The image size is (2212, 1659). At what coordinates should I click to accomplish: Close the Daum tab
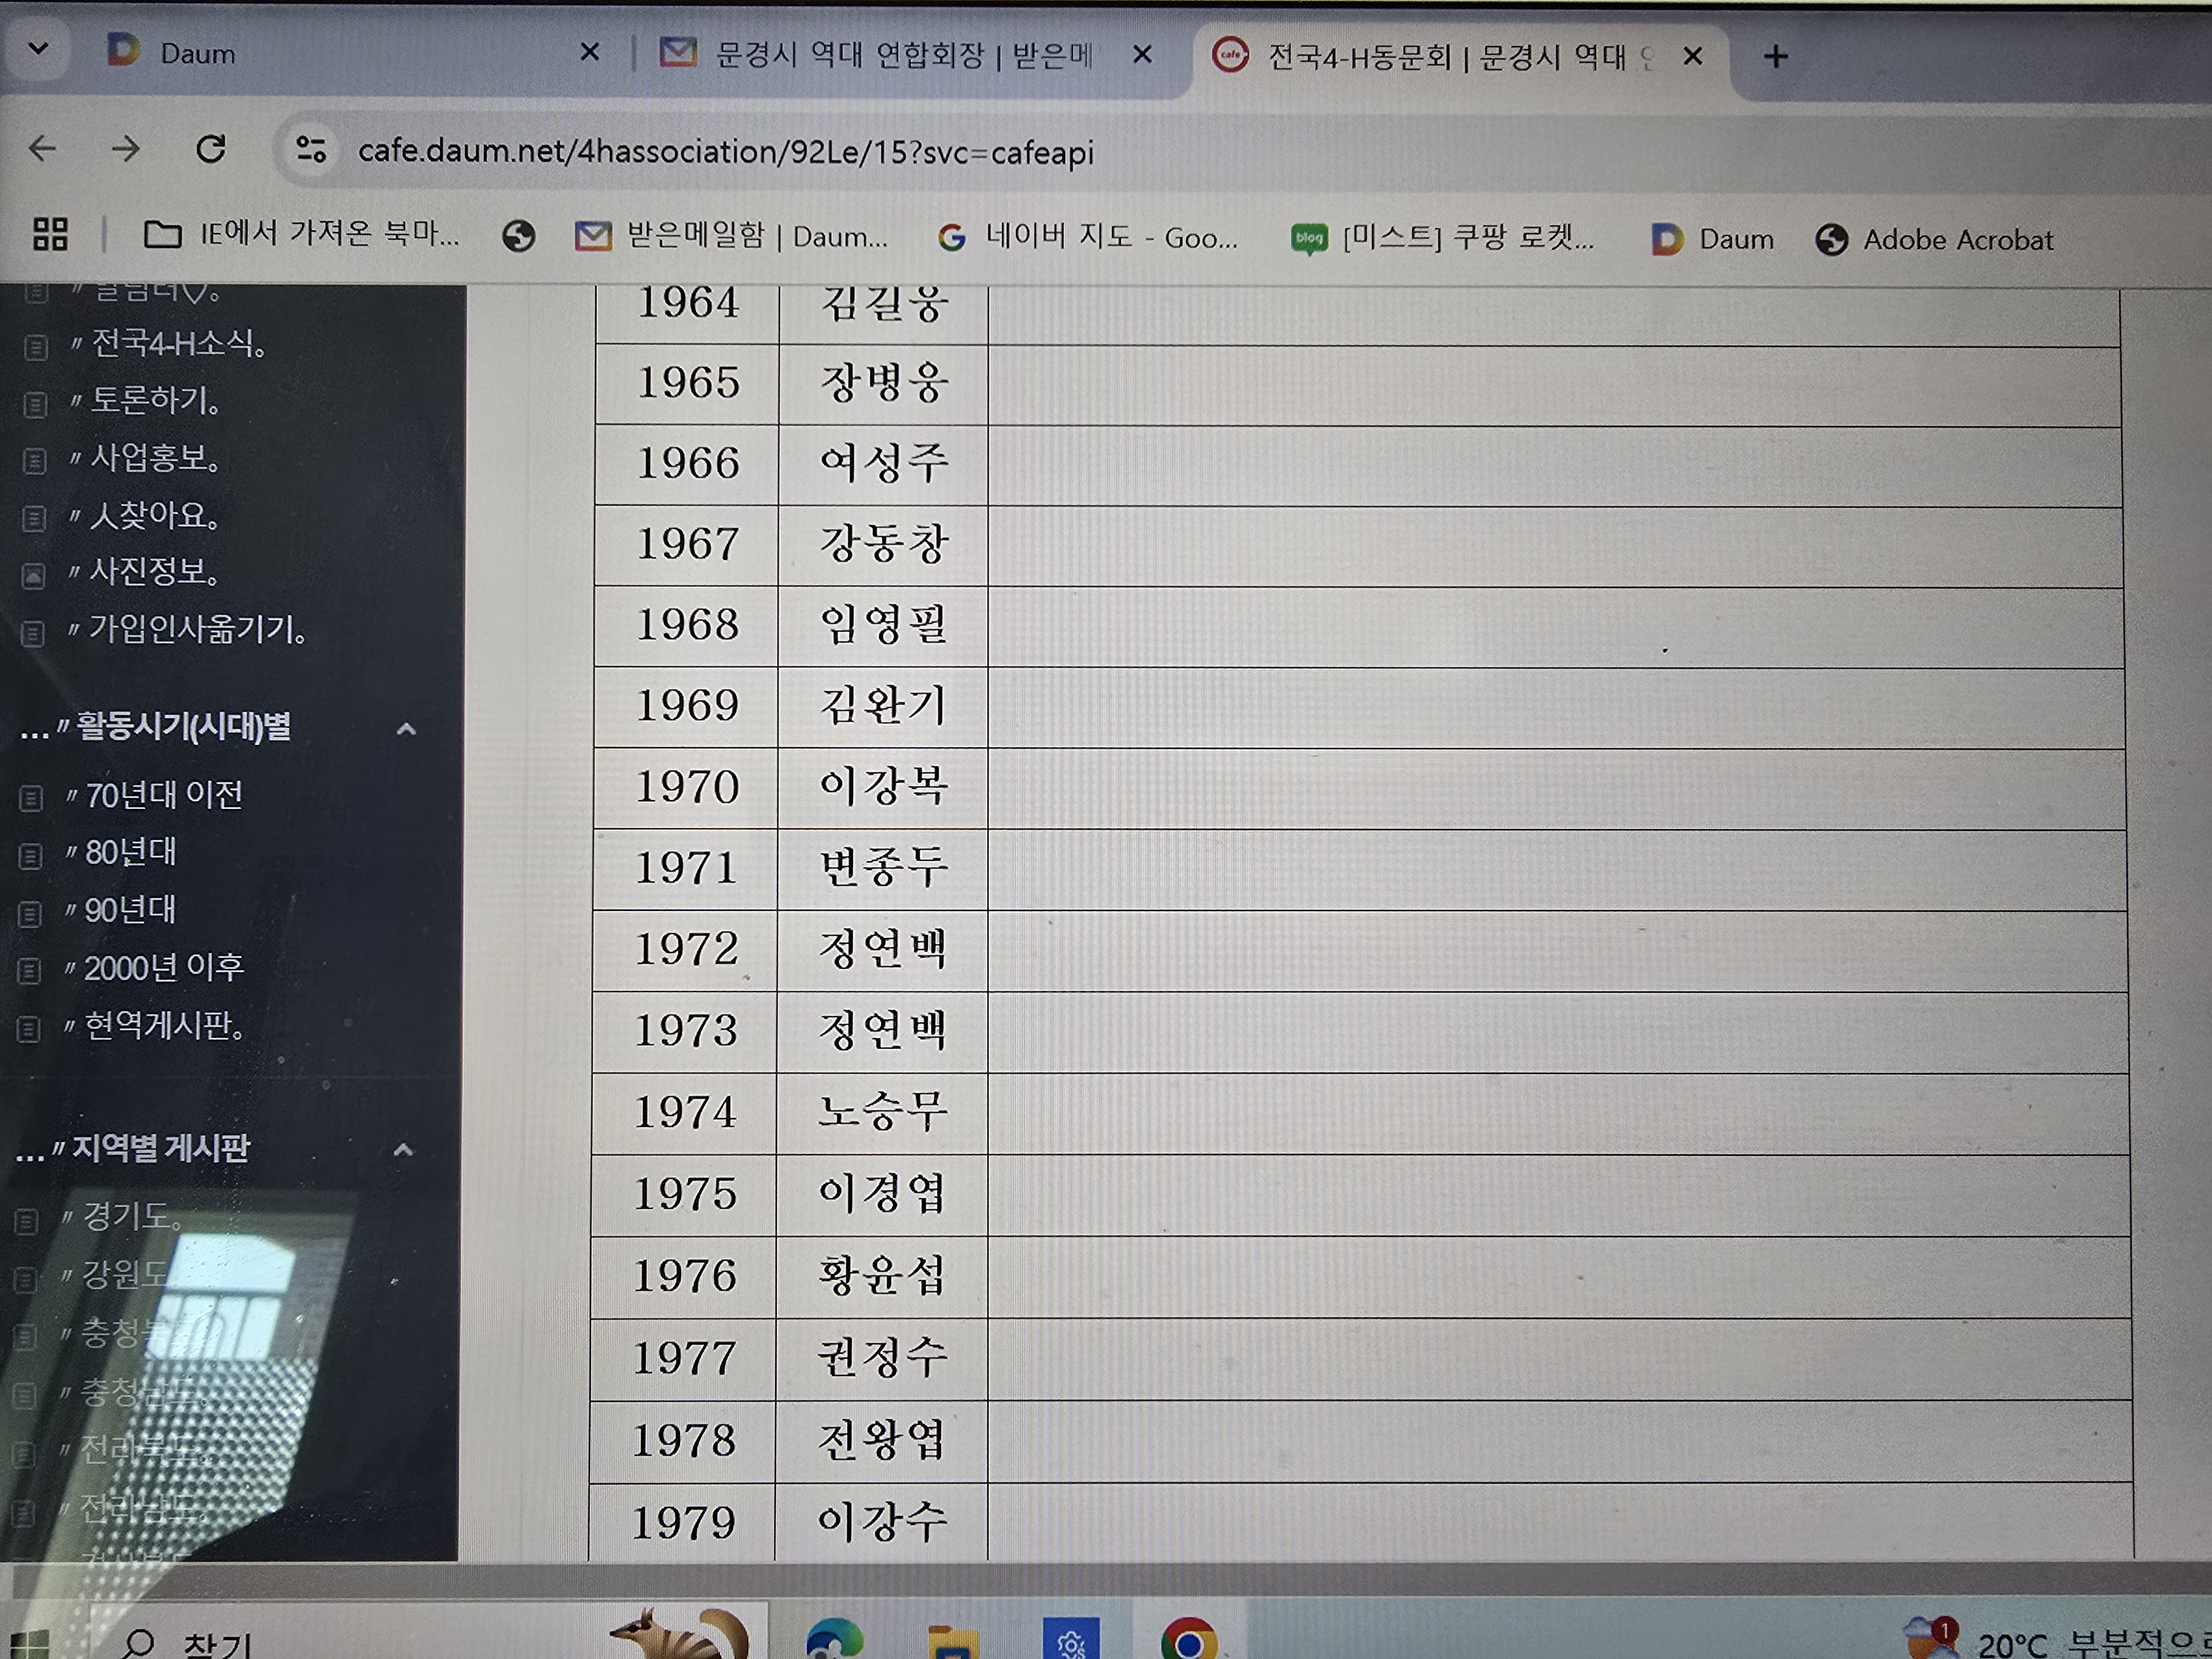pyautogui.click(x=590, y=52)
